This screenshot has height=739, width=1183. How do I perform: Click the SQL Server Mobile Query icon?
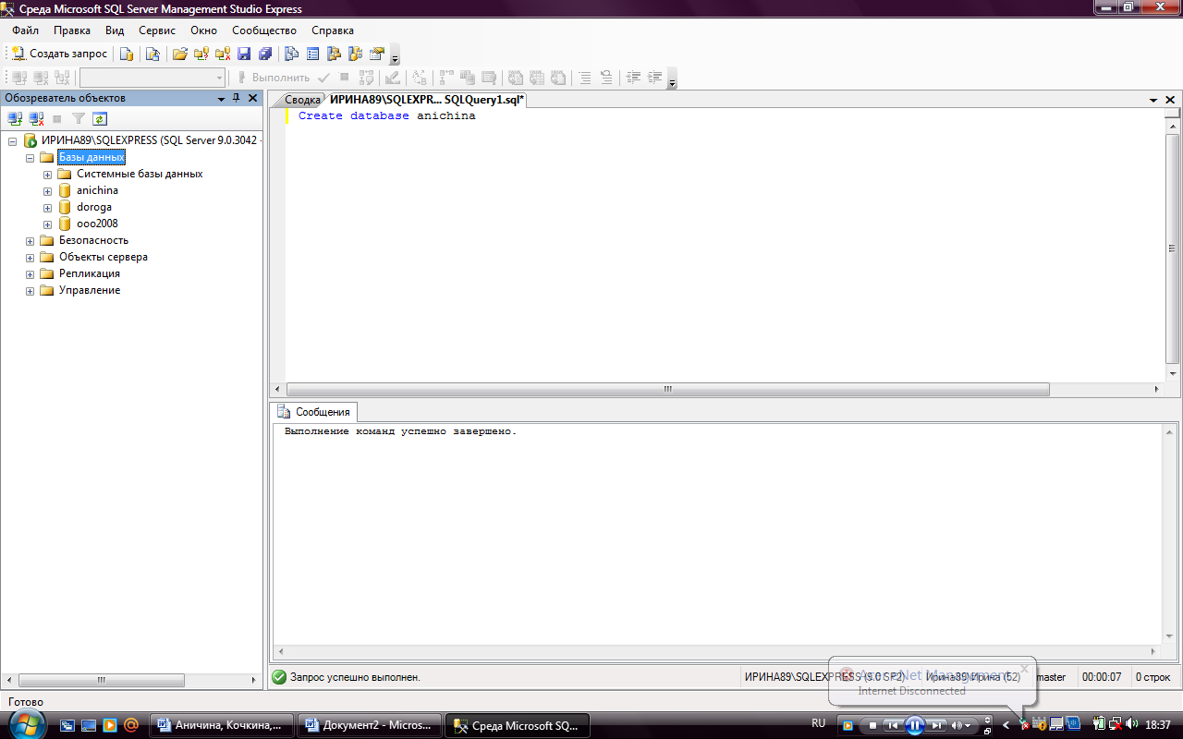[152, 54]
